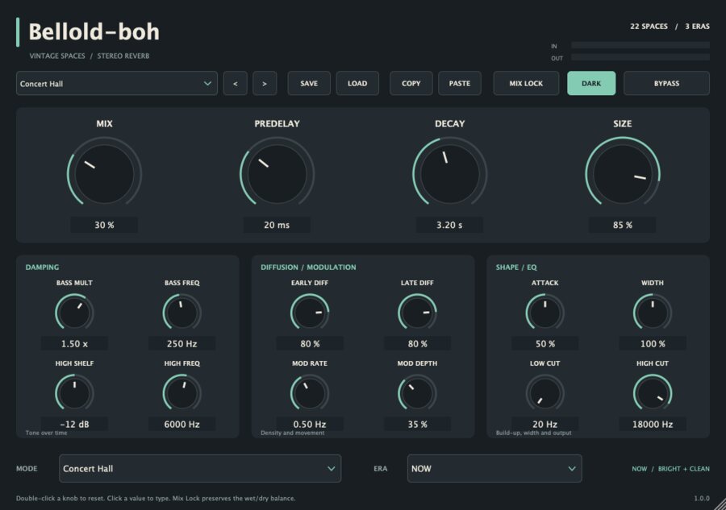The width and height of the screenshot is (726, 510).
Task: Open the Era dropdown showing NOW
Action: [494, 468]
